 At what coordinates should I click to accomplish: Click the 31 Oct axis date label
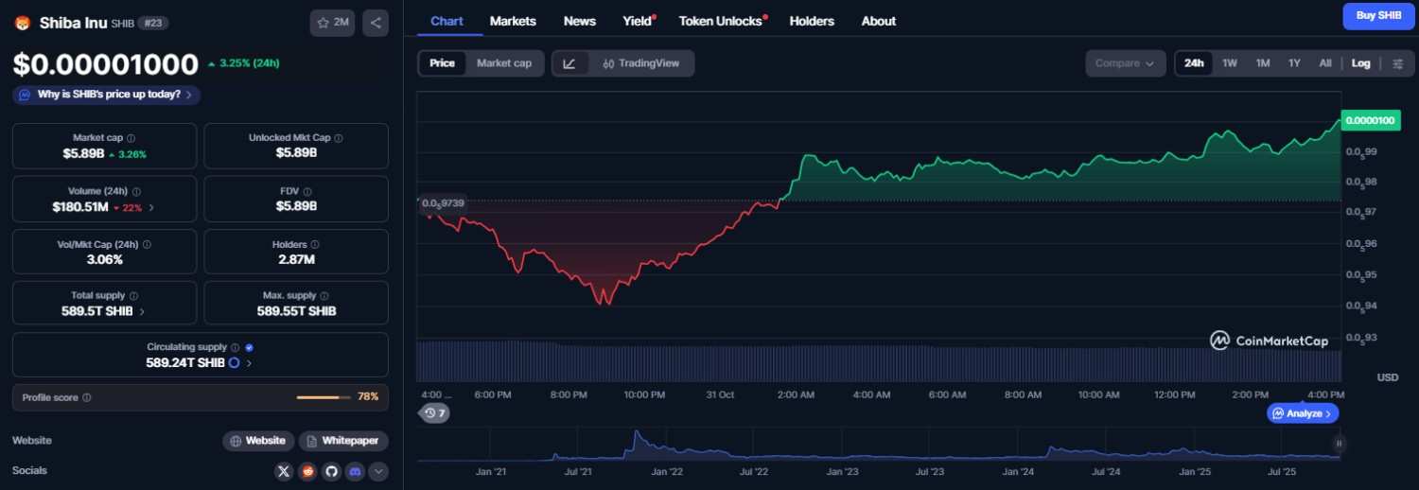coord(720,394)
